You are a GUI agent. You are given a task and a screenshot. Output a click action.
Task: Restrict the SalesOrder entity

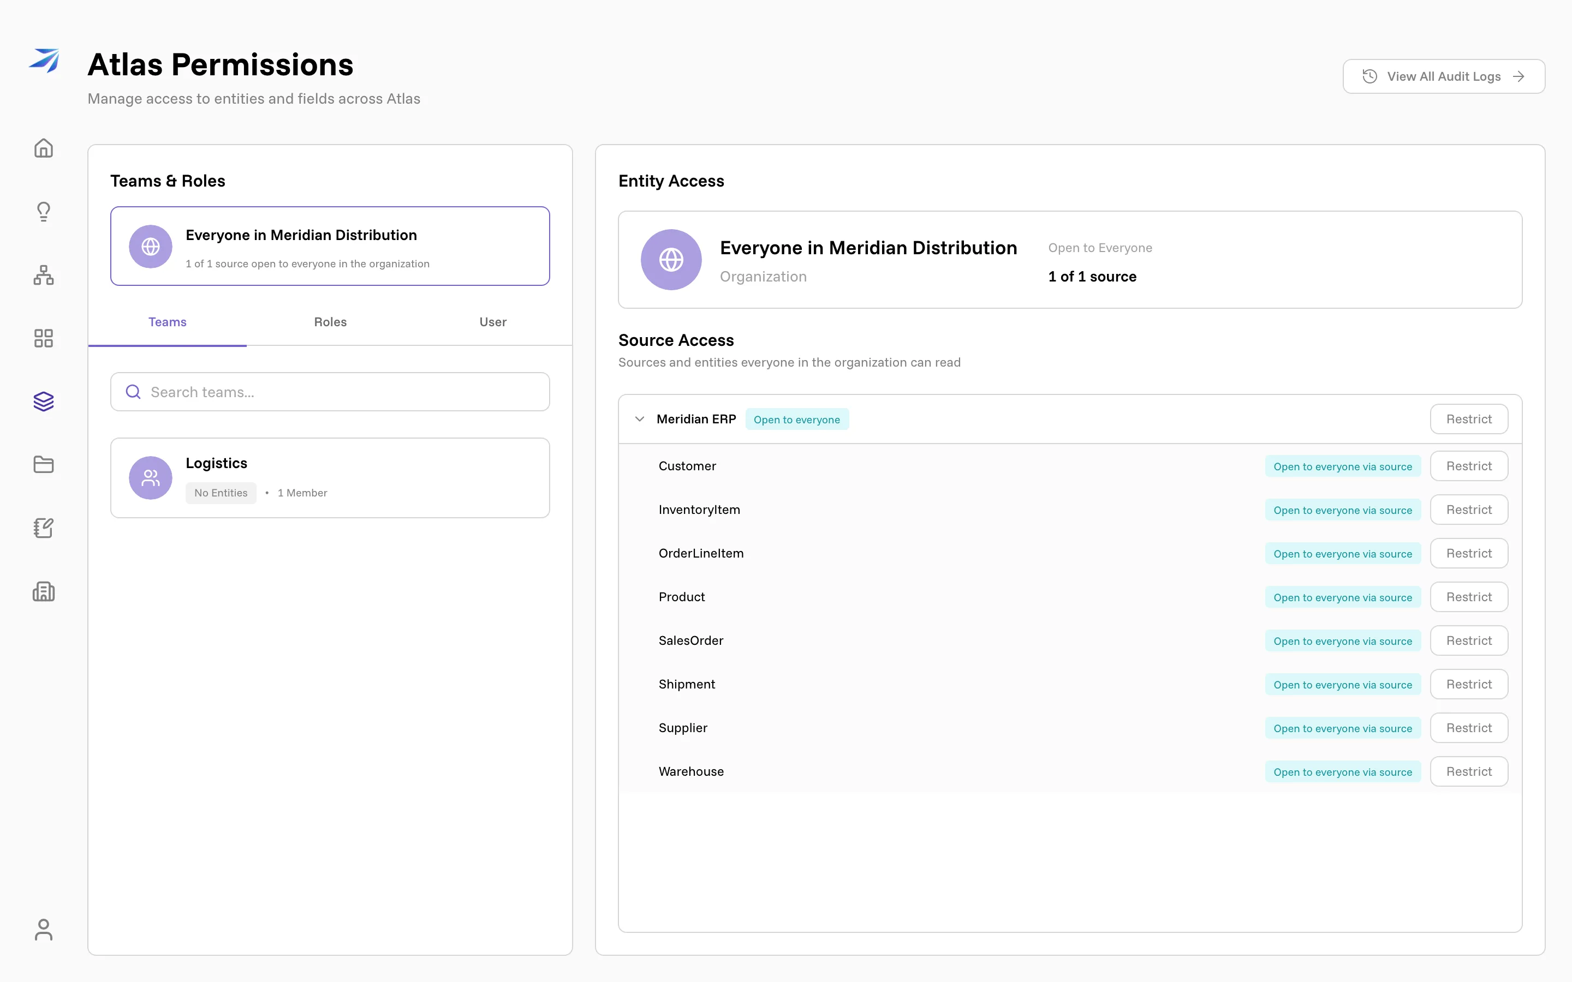1469,640
